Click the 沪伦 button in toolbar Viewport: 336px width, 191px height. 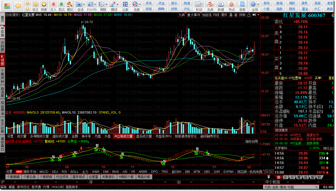coord(187,9)
